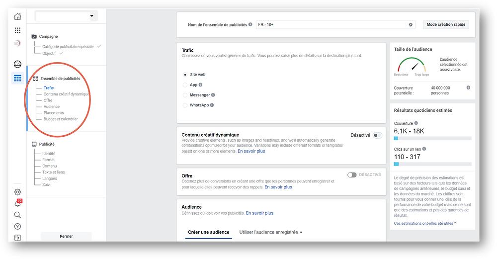The width and height of the screenshot is (497, 259).
Task: Open Langues under Publicité
Action: coord(50,178)
